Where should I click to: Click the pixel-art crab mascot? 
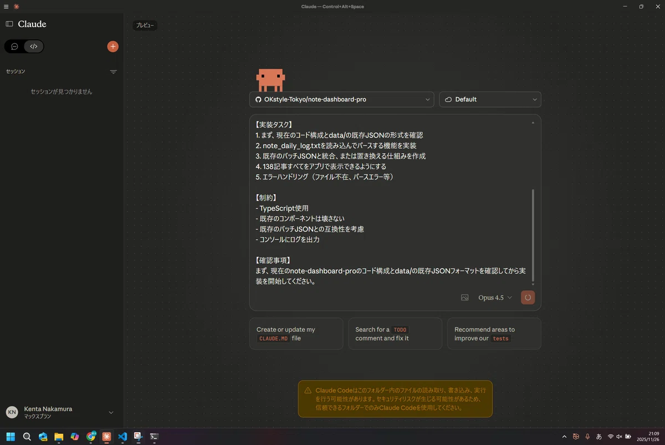point(271,80)
